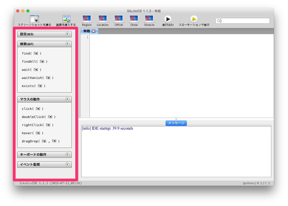Close the 無題 tab with its X
288x206 pixels.
click(94, 31)
